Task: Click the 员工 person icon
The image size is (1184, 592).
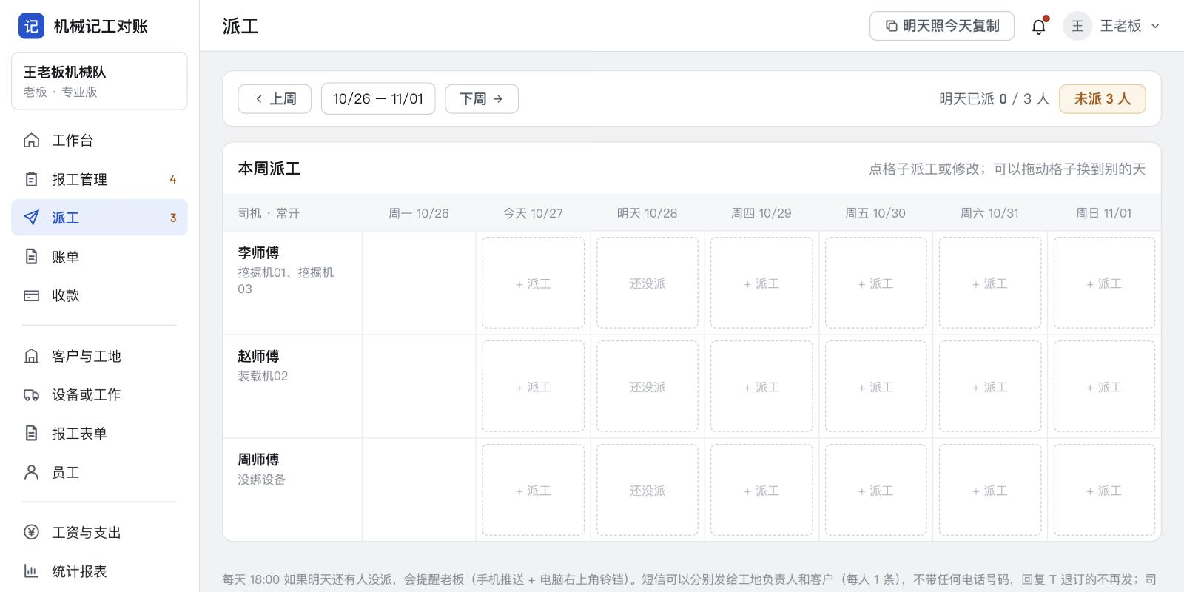Action: point(31,472)
